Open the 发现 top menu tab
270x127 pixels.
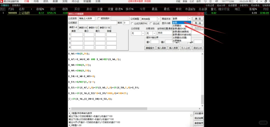point(65,1)
